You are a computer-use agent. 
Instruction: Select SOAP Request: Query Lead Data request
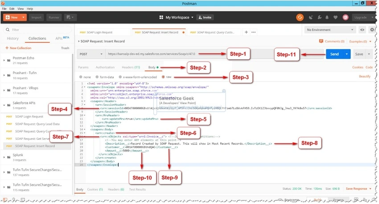coord(37,124)
